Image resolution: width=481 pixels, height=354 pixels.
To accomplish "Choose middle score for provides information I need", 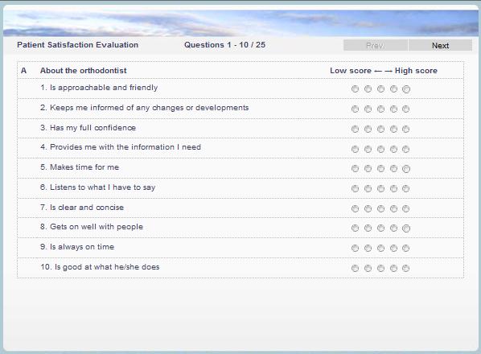I will (380, 149).
